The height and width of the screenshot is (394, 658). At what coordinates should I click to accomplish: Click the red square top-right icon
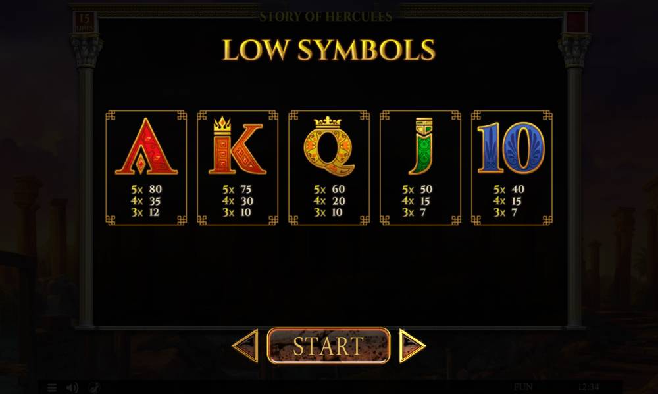coord(575,22)
